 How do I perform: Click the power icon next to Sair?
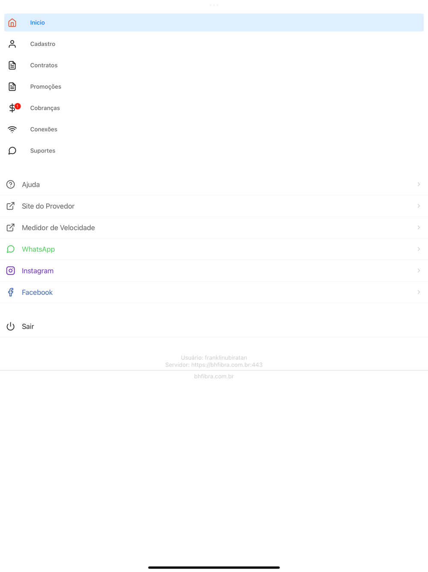click(x=11, y=326)
